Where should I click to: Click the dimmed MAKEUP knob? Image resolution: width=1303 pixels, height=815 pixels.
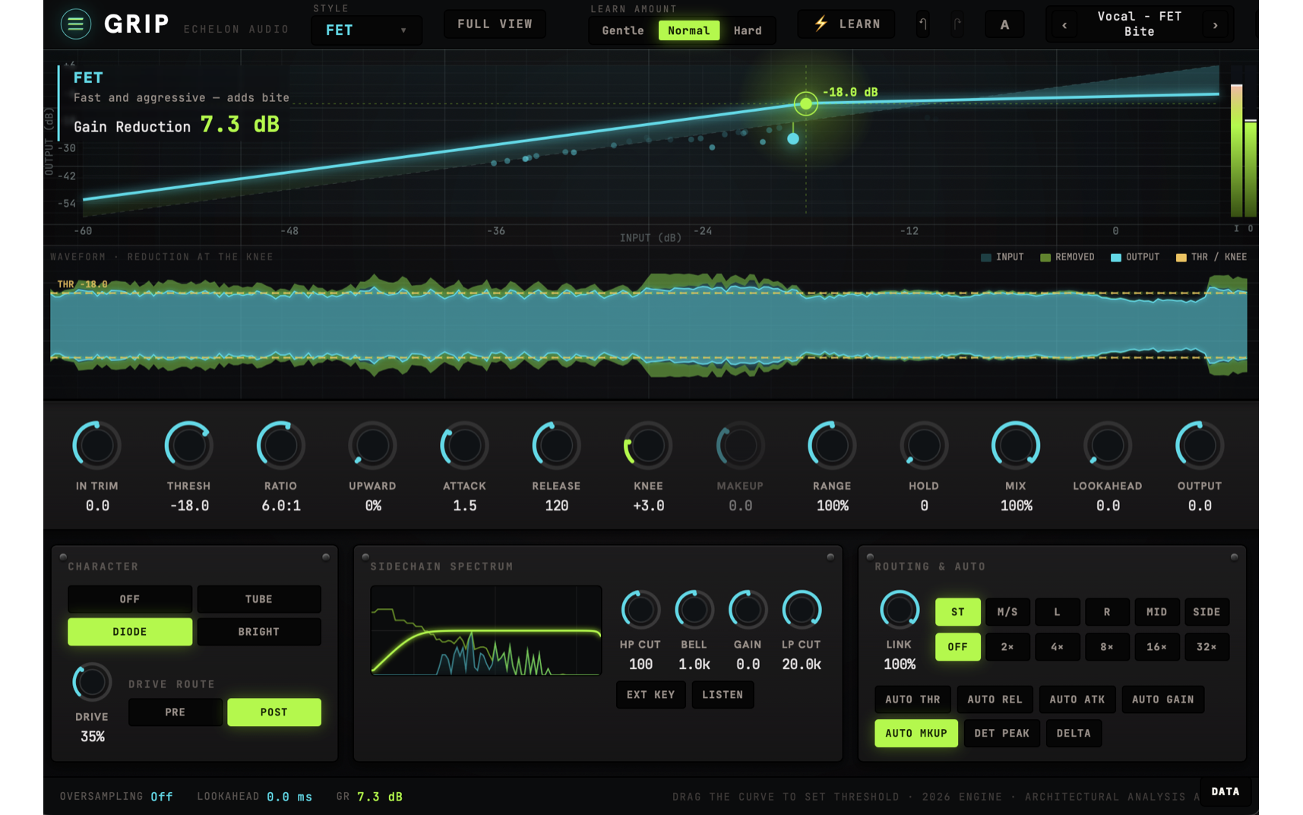pyautogui.click(x=740, y=445)
